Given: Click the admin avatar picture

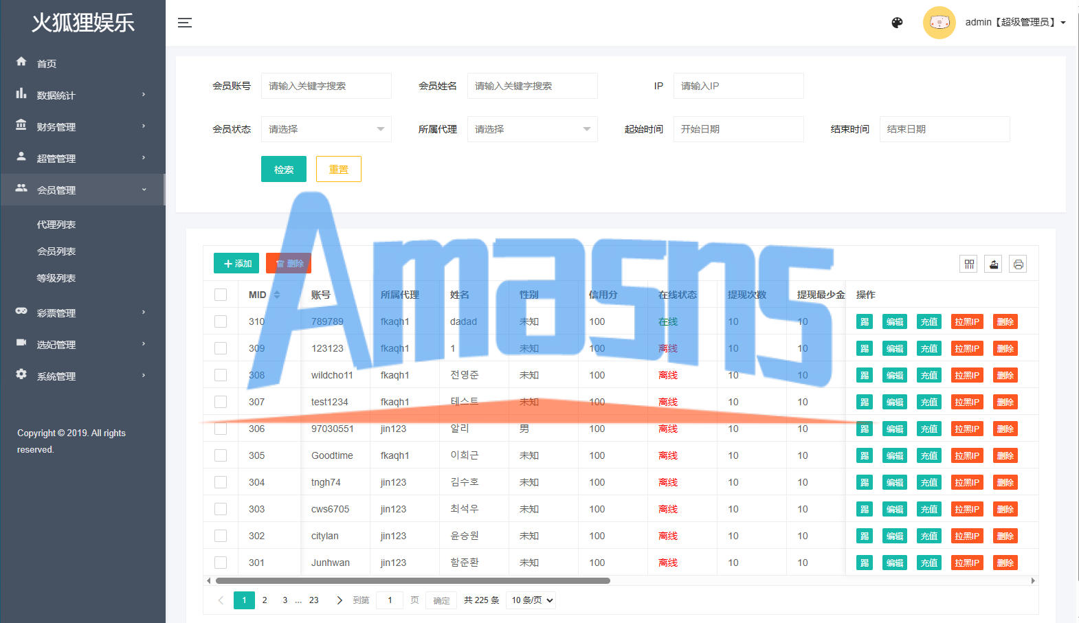Looking at the screenshot, I should coord(939,23).
